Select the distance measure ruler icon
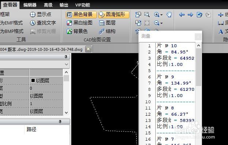 pyautogui.click(x=221, y=23)
